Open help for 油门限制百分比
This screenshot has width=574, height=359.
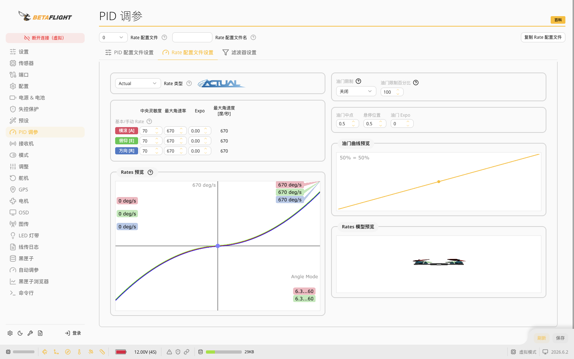point(416,83)
